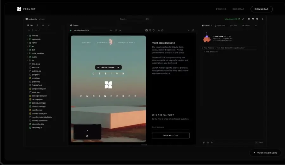
Task: Click the Projekt logo in the header
Action: pos(26,9)
